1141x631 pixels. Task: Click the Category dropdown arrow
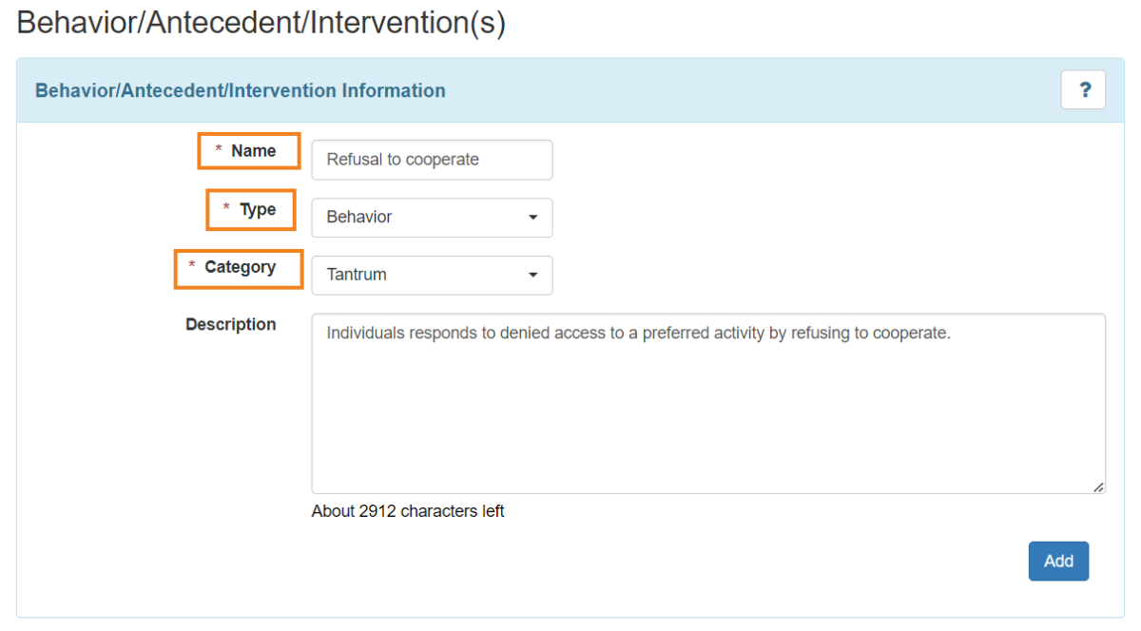534,275
